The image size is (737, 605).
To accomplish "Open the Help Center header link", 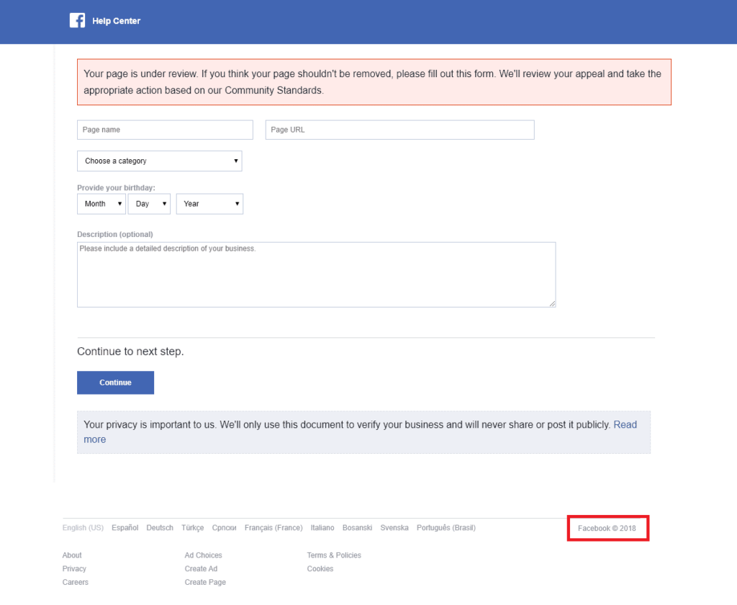I will (x=116, y=21).
